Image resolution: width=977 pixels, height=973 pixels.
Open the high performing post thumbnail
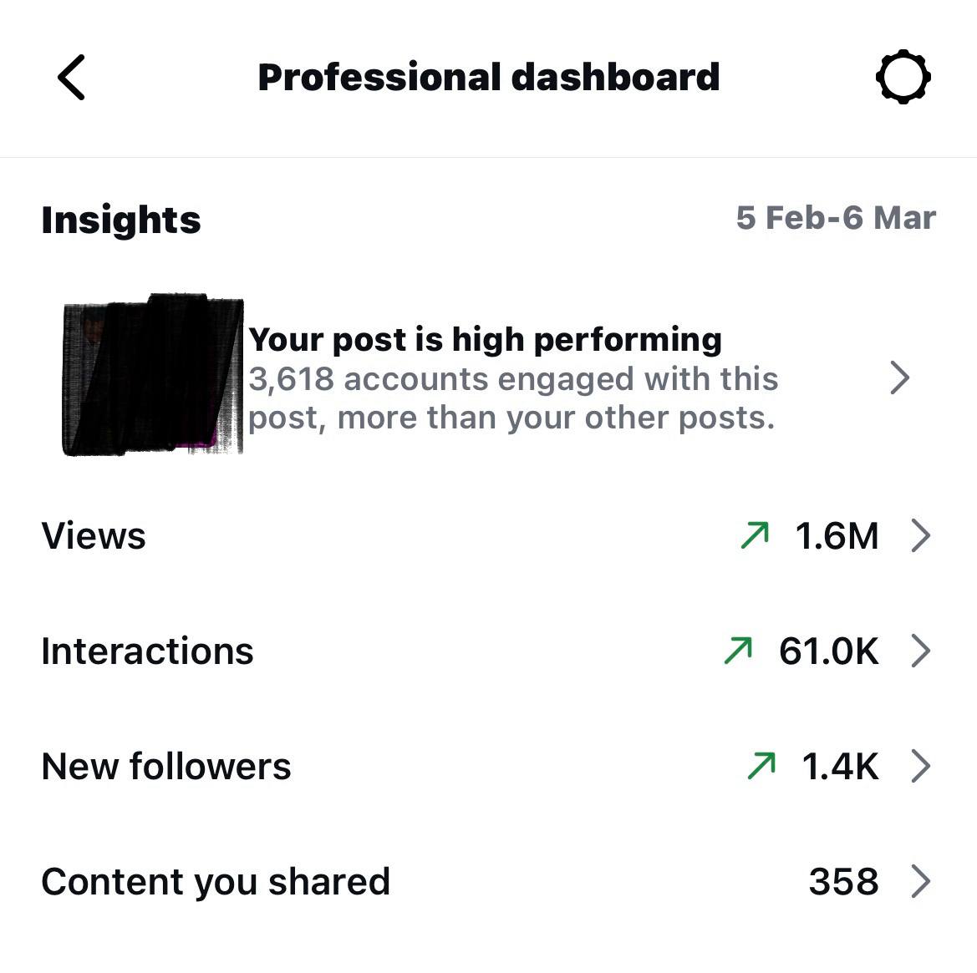(153, 375)
